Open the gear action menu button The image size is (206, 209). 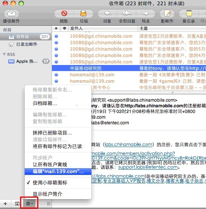[29, 204]
